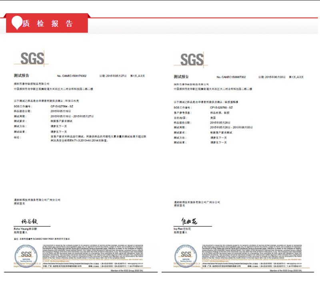The width and height of the screenshot is (320, 292).
Task: Click the Ivy Ren signer name
Action: point(182,229)
